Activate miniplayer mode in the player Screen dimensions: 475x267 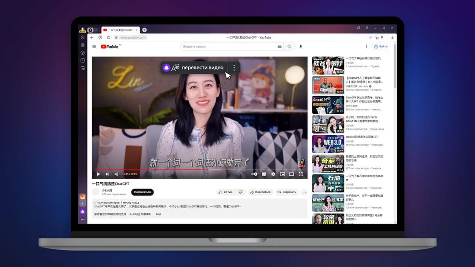(282, 174)
